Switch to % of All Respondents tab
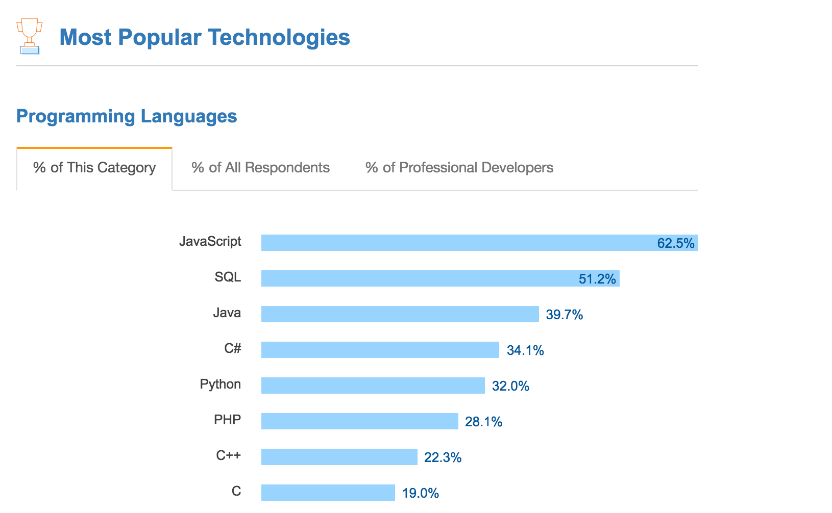This screenshot has width=832, height=513. pos(260,168)
